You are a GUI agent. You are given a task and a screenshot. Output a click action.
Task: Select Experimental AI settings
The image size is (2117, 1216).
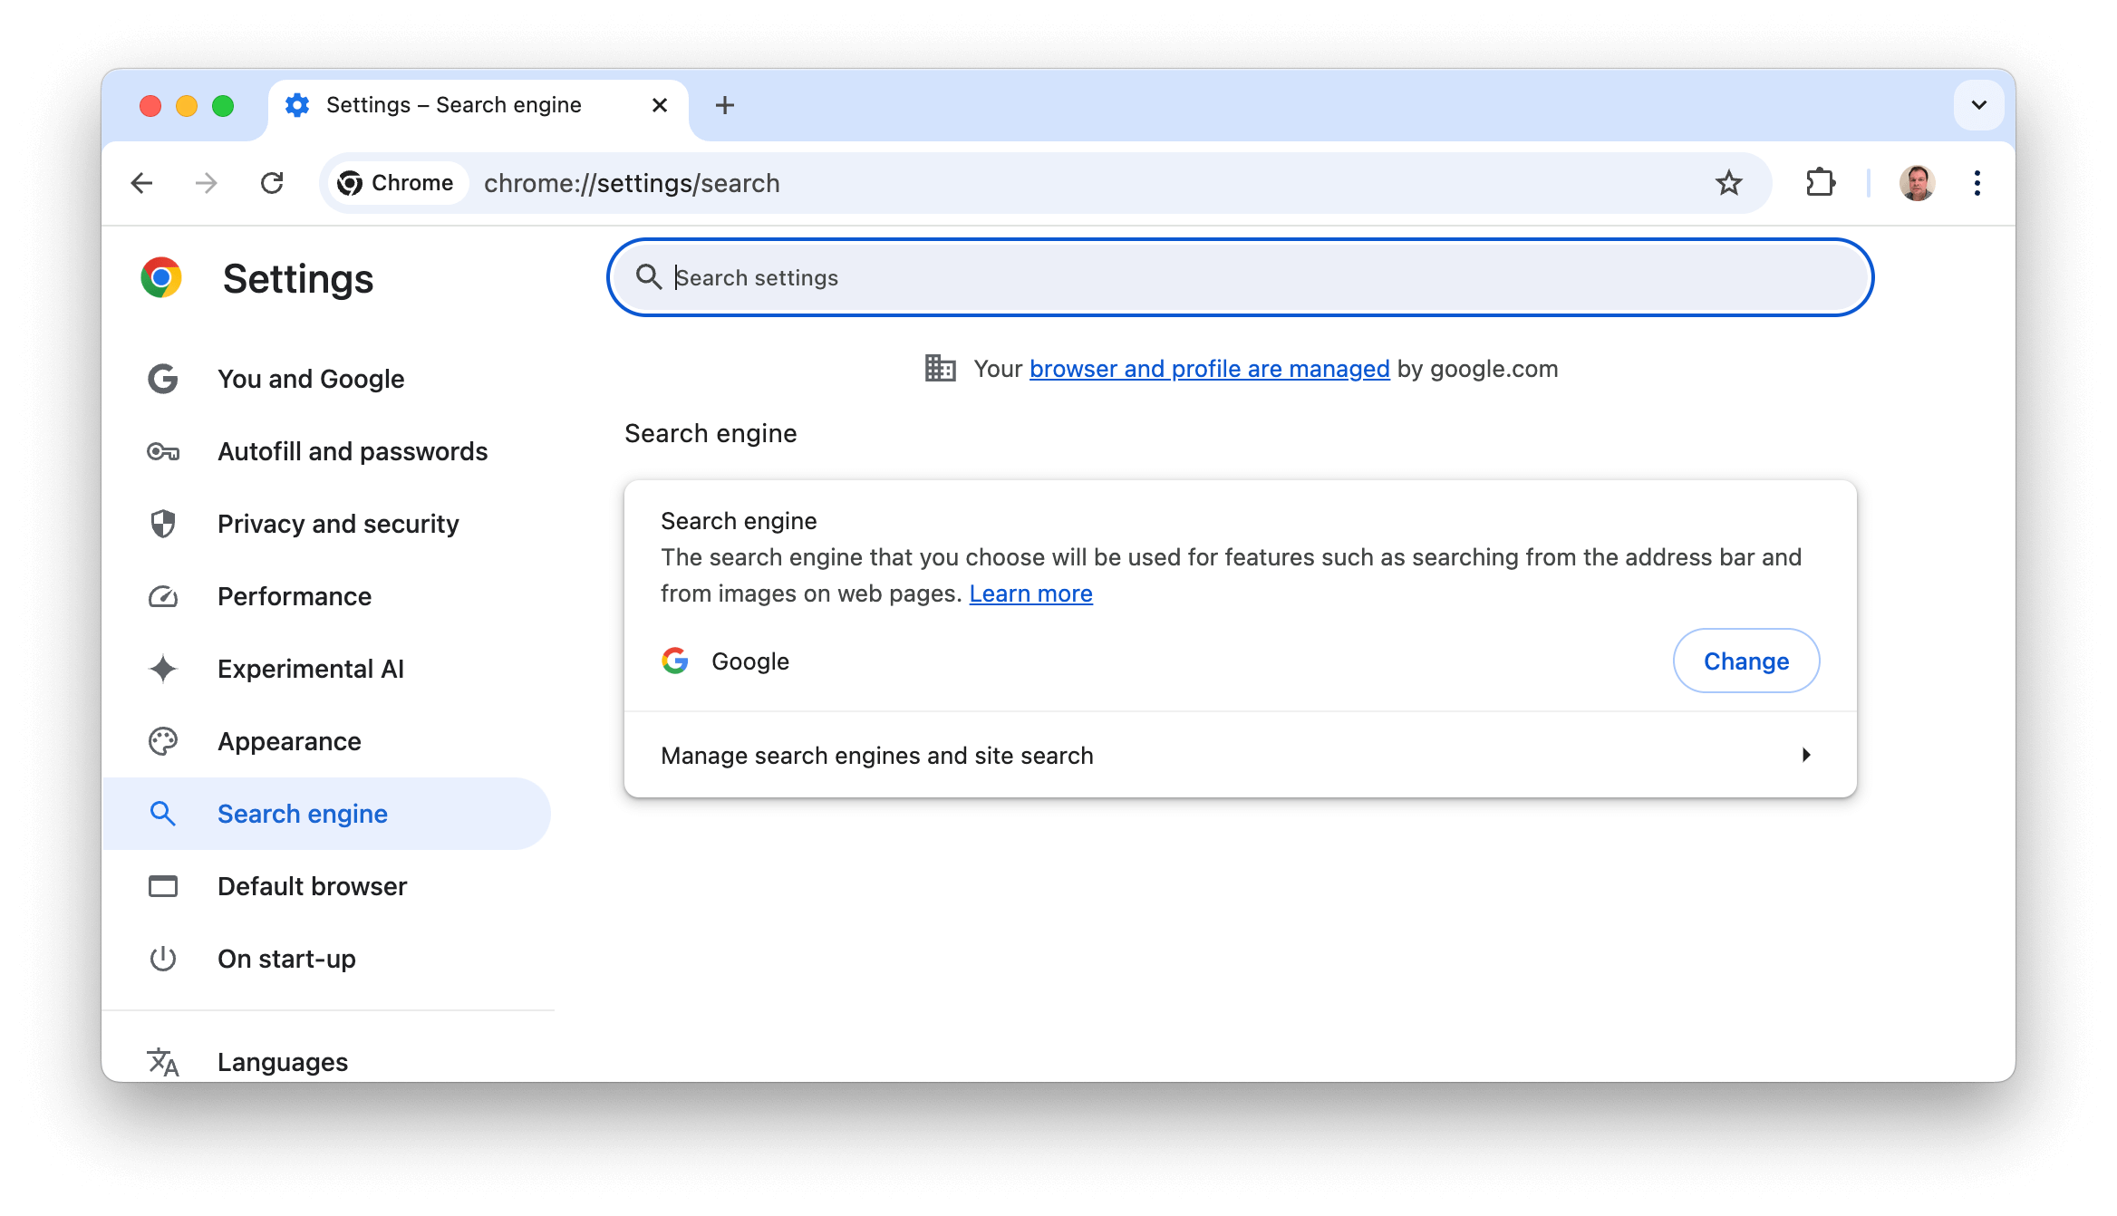310,669
